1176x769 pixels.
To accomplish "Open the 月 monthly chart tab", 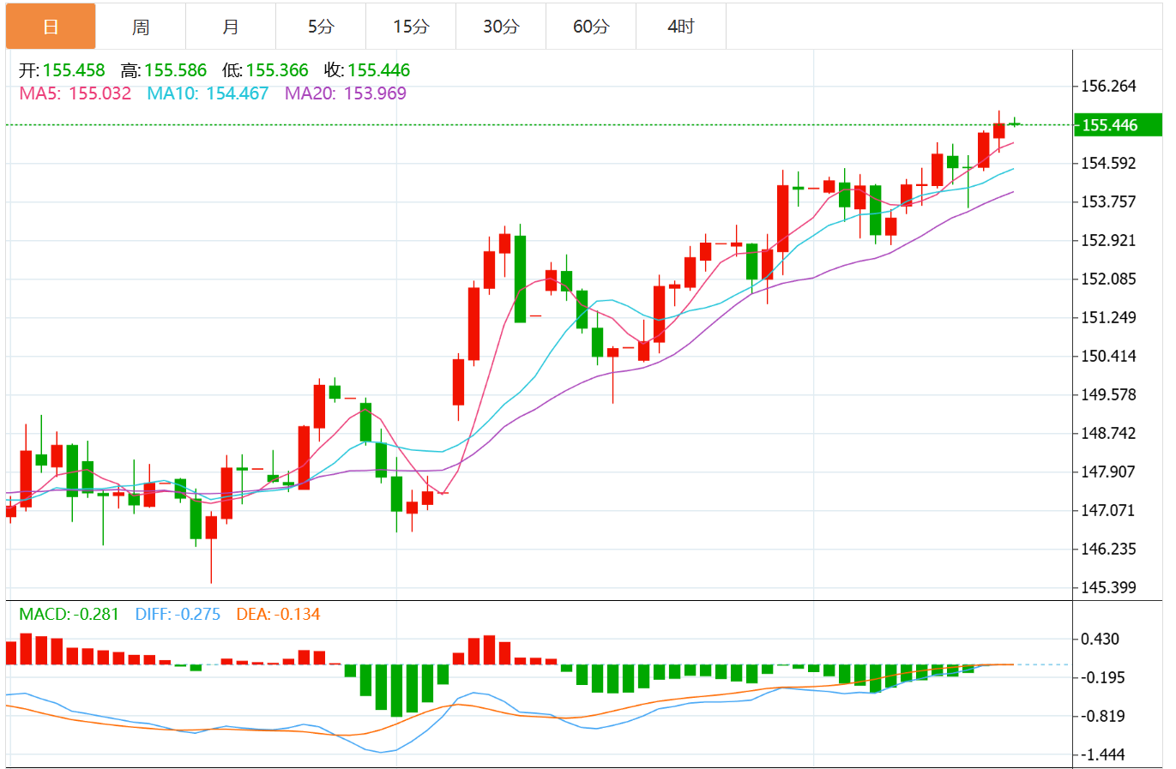I will point(231,27).
